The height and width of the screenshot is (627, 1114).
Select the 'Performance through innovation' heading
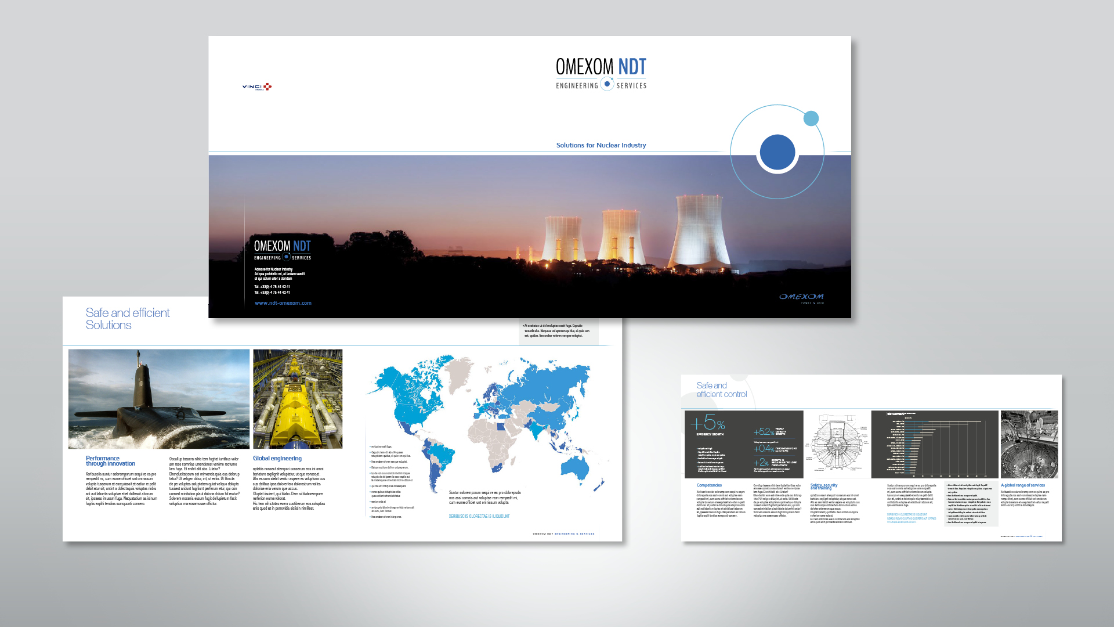click(110, 461)
